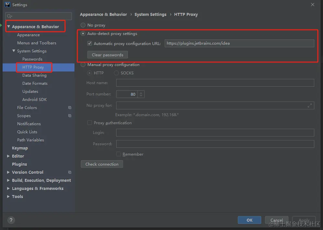This screenshot has height=230, width=323.
Task: Open the Passwords settings page
Action: pos(32,59)
